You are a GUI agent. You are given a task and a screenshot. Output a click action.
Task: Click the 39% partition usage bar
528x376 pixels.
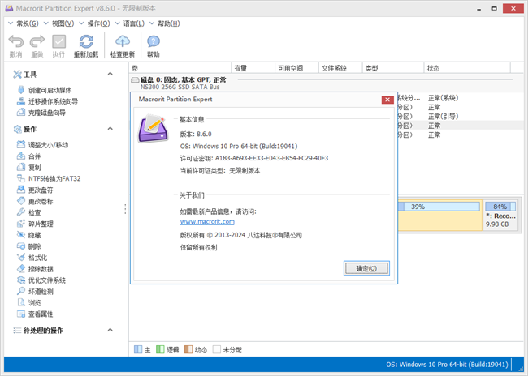coord(439,207)
